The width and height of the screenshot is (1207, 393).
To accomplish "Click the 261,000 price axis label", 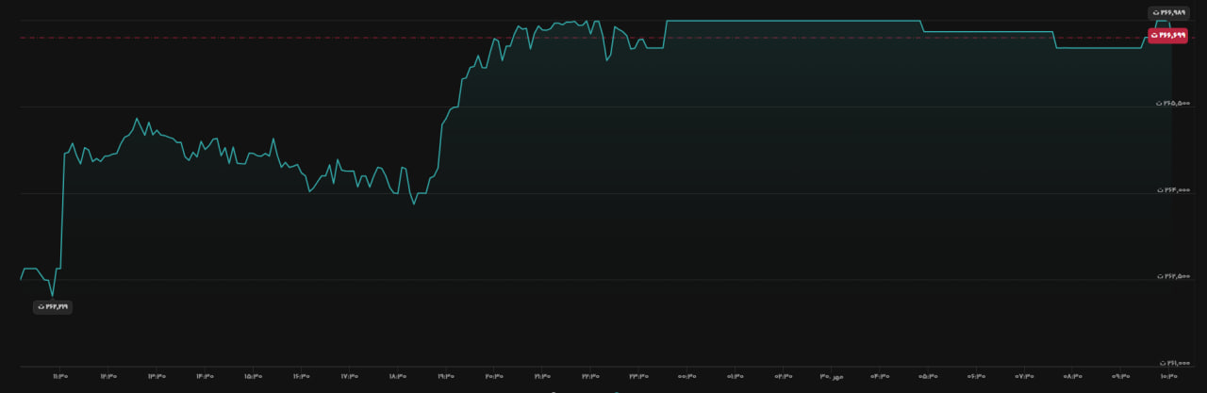I will pyautogui.click(x=1174, y=363).
